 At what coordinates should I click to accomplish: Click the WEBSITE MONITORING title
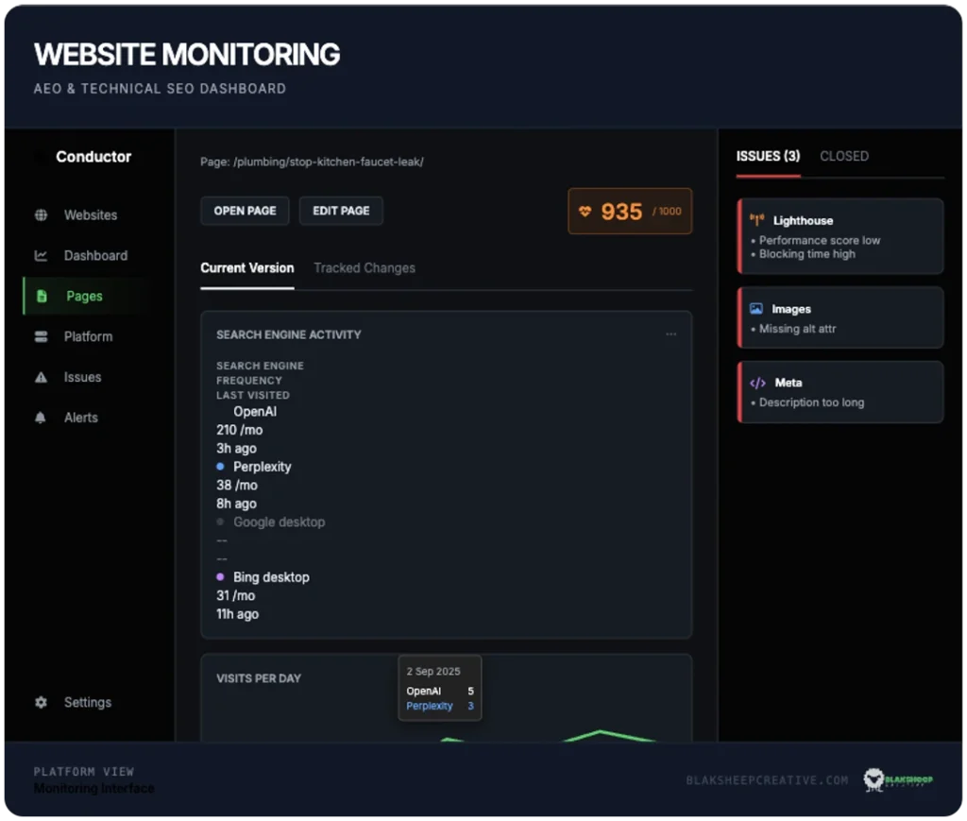click(x=187, y=54)
